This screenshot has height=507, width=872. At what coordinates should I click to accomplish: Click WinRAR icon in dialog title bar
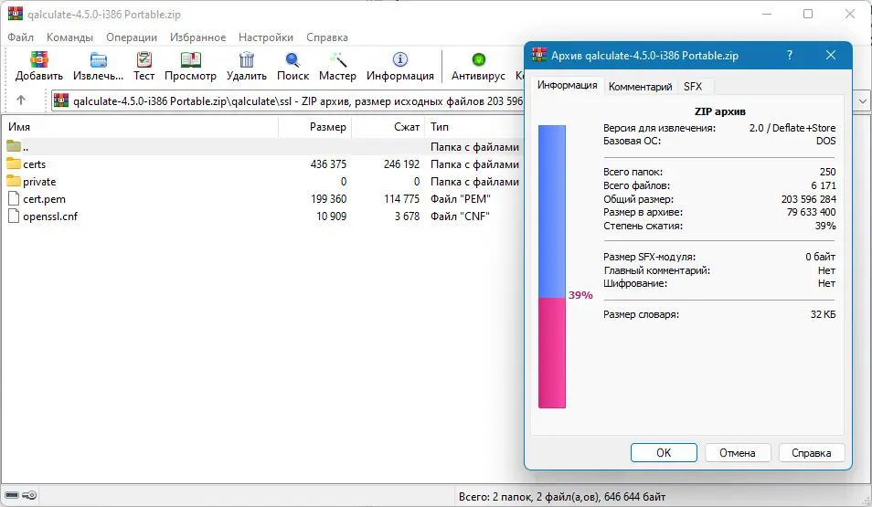[539, 55]
